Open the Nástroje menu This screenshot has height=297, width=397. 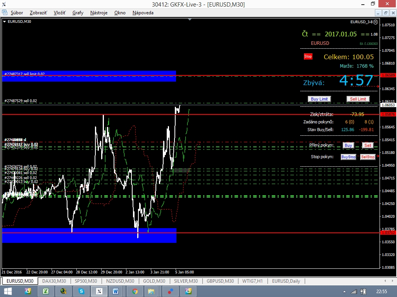click(x=99, y=13)
